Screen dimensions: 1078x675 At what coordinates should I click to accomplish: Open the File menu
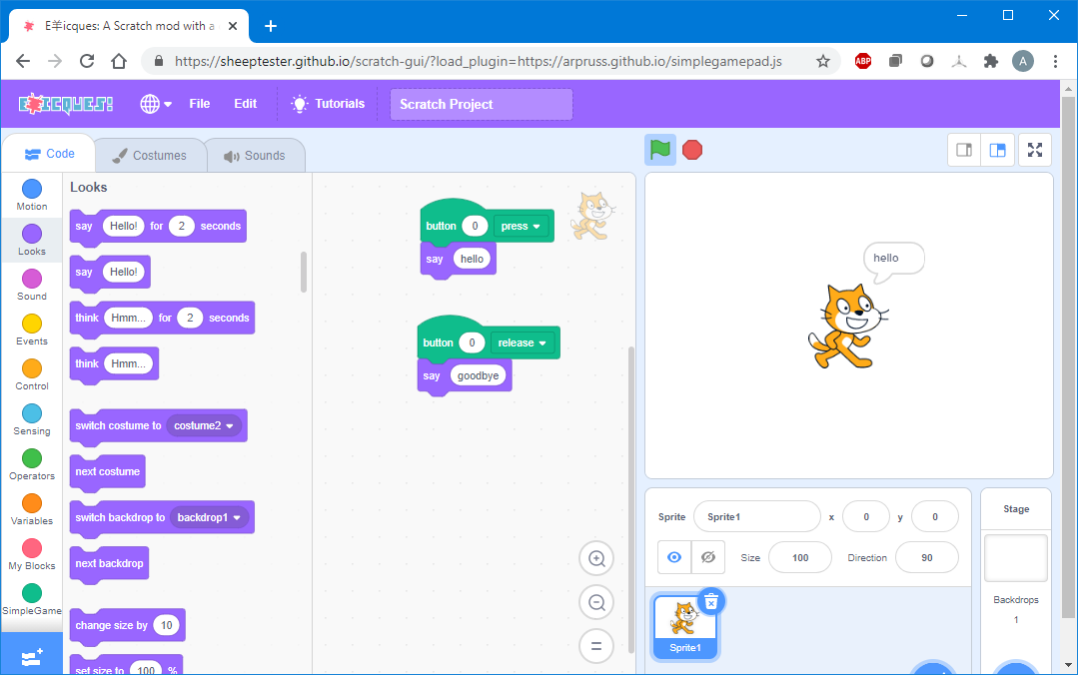[x=199, y=103]
